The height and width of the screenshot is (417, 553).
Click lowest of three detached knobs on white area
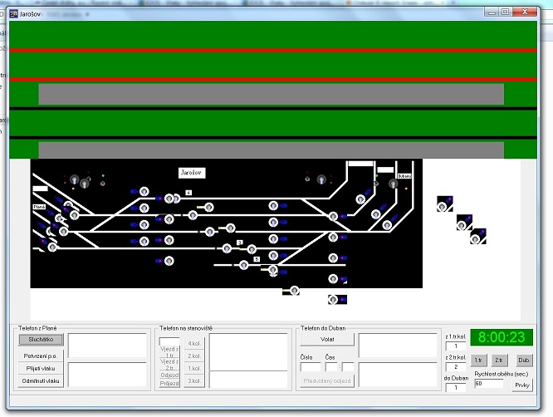tap(476, 239)
